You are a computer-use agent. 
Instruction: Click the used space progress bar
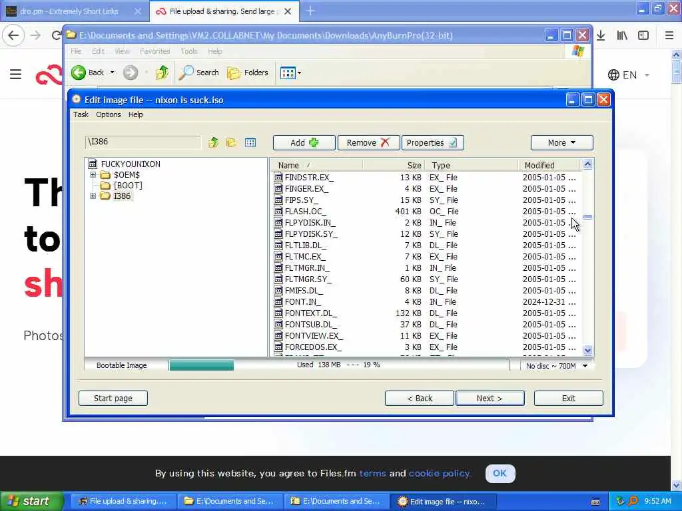(x=339, y=365)
